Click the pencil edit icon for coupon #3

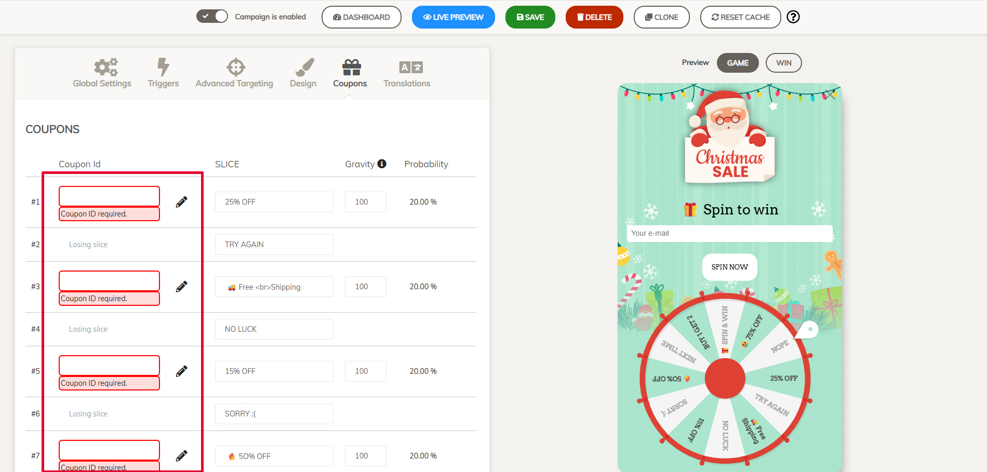pyautogui.click(x=181, y=287)
